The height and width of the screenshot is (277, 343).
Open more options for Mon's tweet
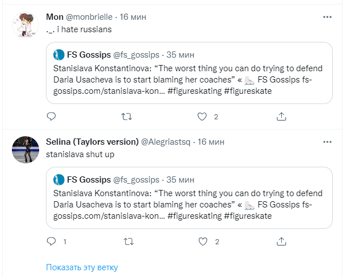pos(327,17)
